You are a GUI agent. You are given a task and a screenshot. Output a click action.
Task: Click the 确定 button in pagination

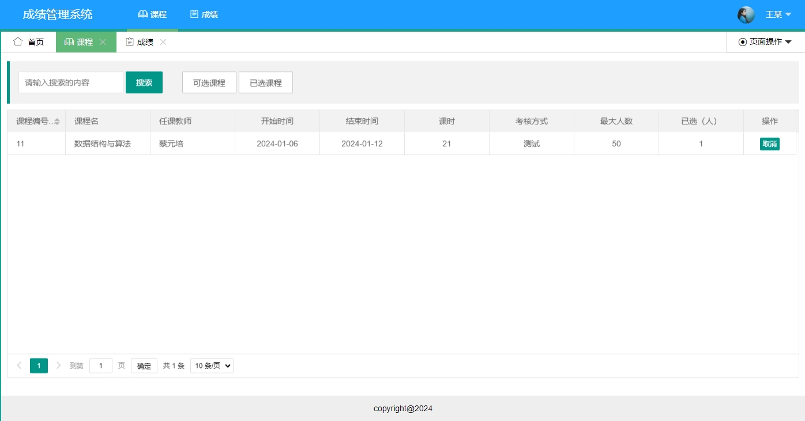click(144, 365)
